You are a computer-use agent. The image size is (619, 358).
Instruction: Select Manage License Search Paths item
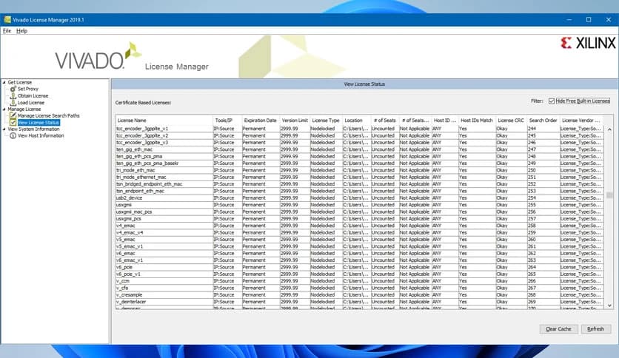(49, 115)
